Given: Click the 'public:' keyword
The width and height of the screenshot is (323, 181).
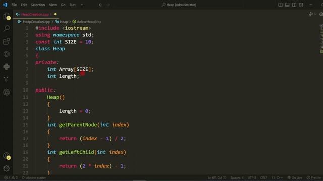Looking at the screenshot, I should pyautogui.click(x=45, y=90).
